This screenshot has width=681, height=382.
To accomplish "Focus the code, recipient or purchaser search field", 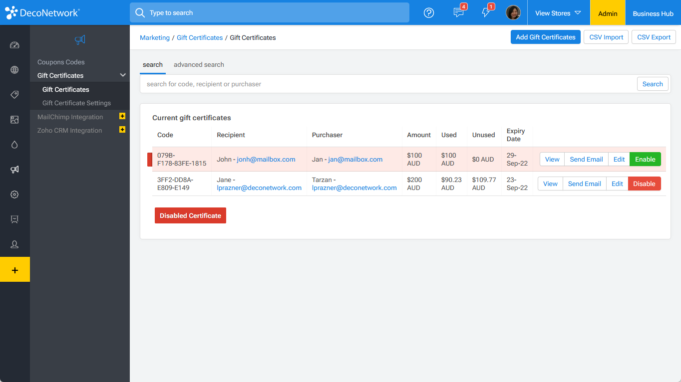I will point(388,84).
